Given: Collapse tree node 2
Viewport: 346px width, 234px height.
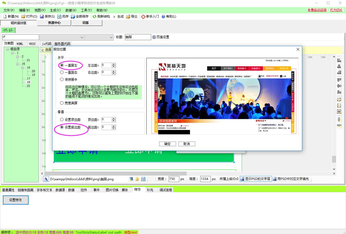Looking at the screenshot, I should pyautogui.click(x=18, y=57).
